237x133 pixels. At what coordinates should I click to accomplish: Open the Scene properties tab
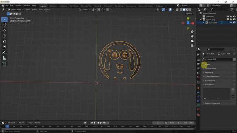[x=198, y=73]
